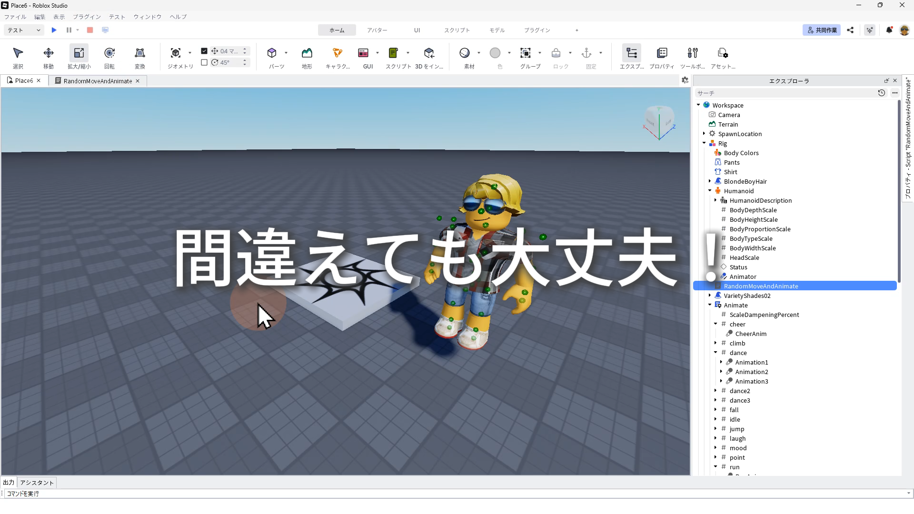Click the Anchor tool icon
914x514 pixels.
pos(586,53)
